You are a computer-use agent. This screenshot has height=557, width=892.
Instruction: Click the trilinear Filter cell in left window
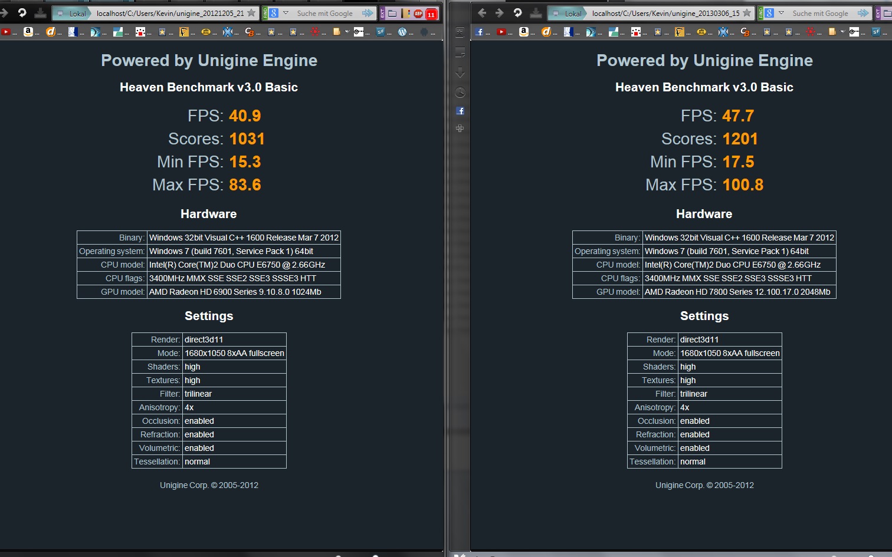click(234, 394)
